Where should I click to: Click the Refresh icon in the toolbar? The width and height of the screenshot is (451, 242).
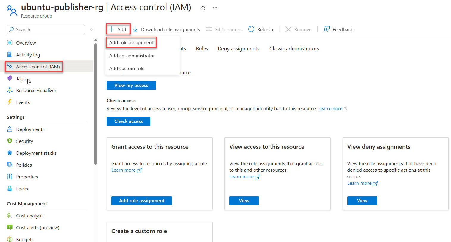tap(251, 29)
